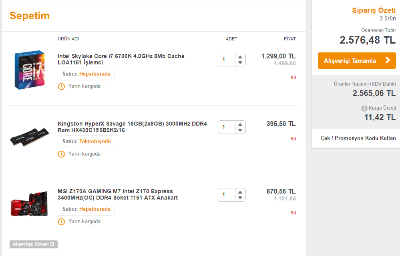Click the Kargo Ücreti info icon
Image resolution: width=400 pixels, height=256 pixels.
pyautogui.click(x=364, y=108)
